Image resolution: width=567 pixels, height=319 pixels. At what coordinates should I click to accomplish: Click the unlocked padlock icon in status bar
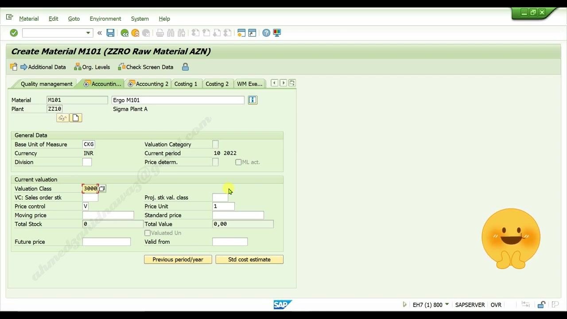[541, 305]
